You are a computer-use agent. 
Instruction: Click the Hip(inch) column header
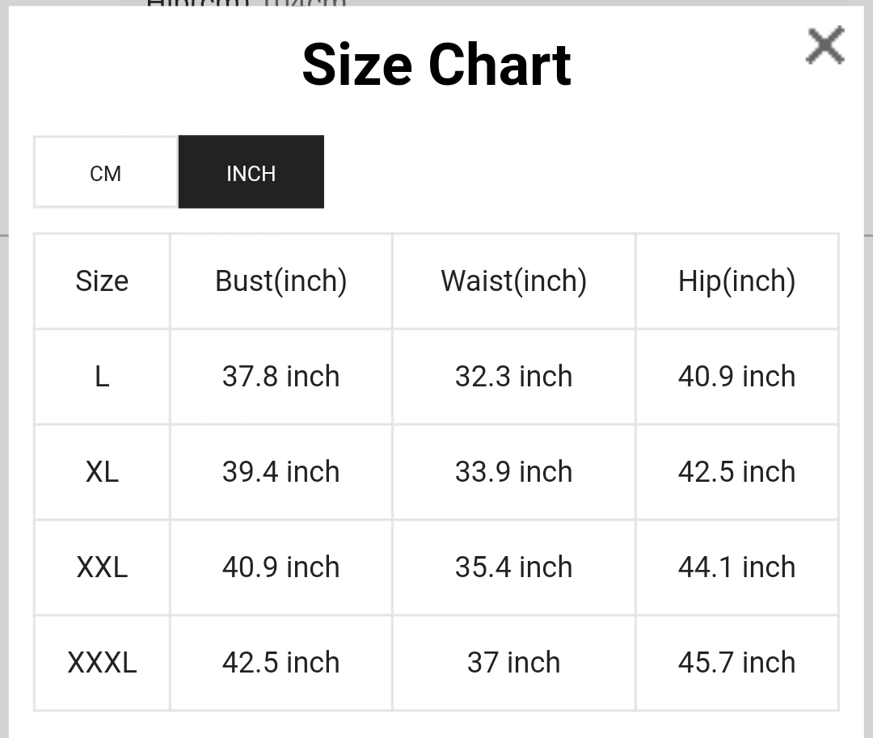pyautogui.click(x=736, y=280)
